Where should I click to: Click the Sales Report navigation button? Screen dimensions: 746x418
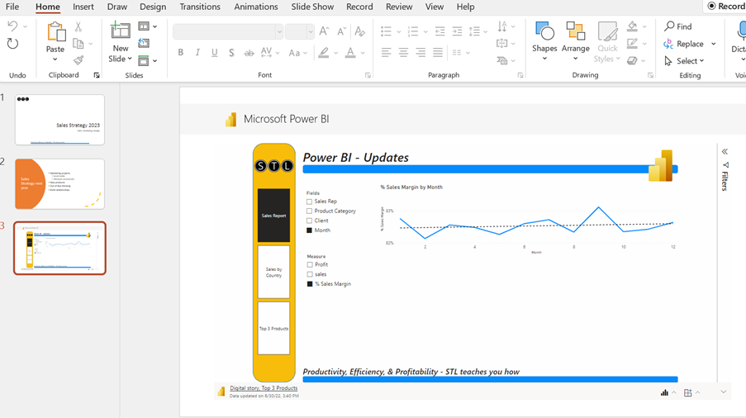tap(273, 216)
